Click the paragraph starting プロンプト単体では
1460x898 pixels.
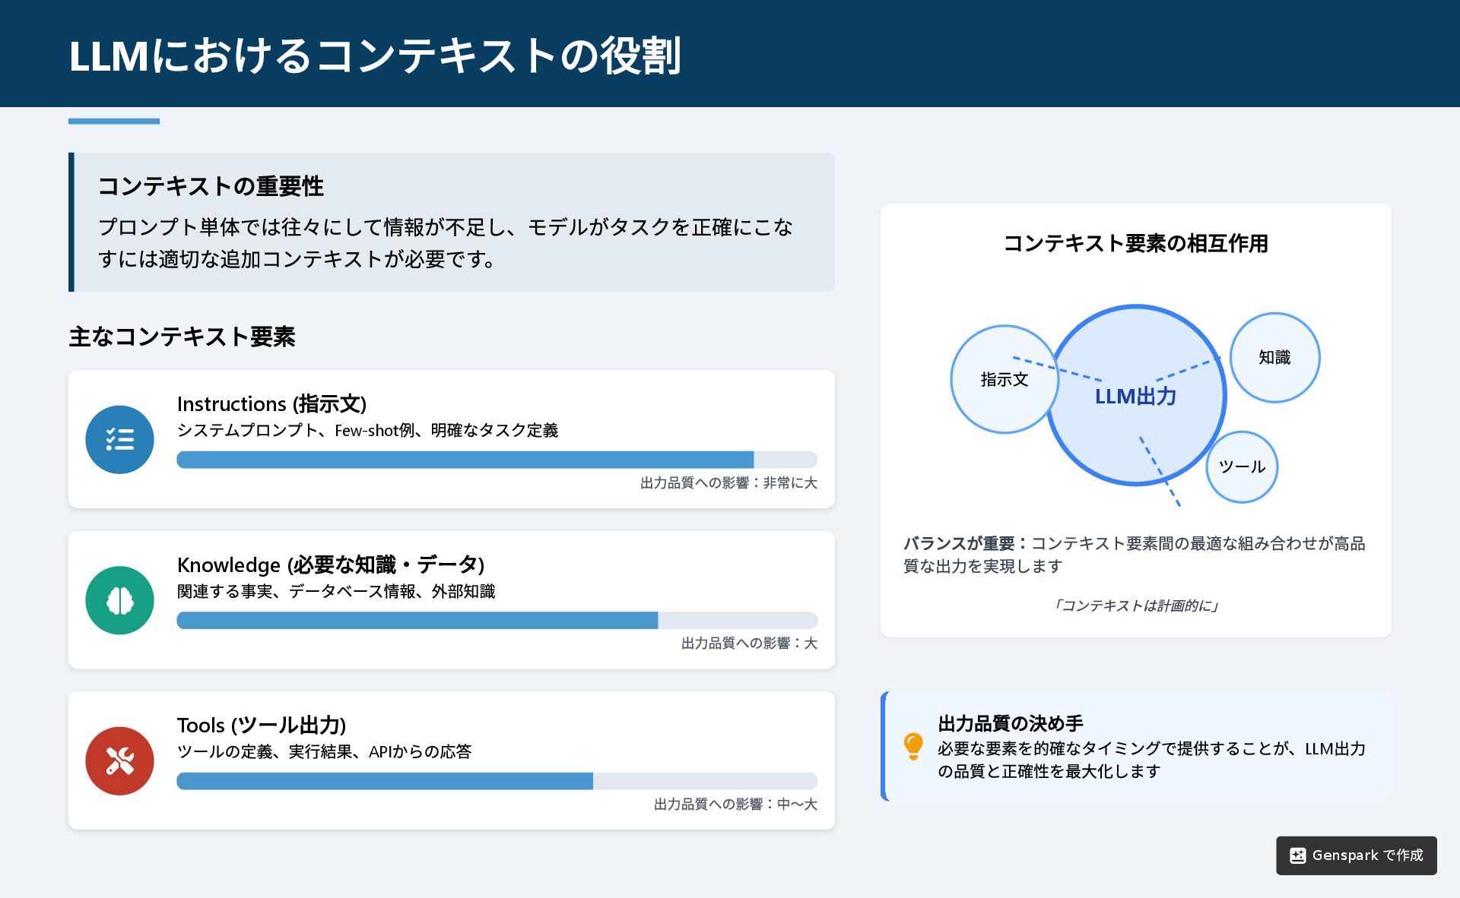pyautogui.click(x=446, y=243)
